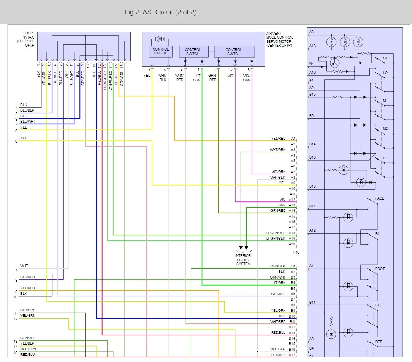Viewport: 412px width, 362px height.
Task: Click the LT GRN B4 connector row
Action: pos(285,283)
